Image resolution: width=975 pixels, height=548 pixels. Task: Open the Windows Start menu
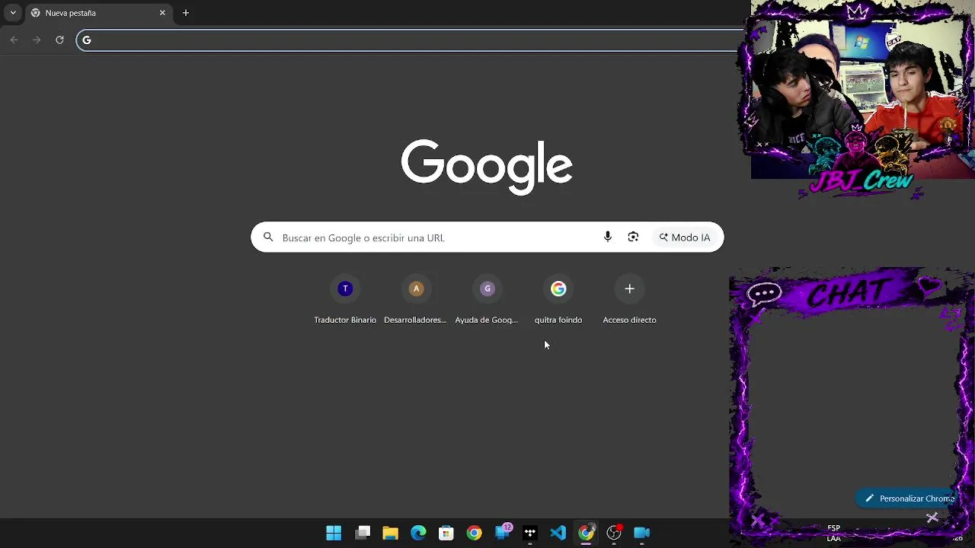tap(334, 533)
